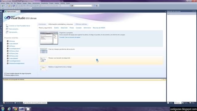Viewport: 197px width, 111px height.
Task: Switch to the Comenzar tab
Action: point(42,24)
